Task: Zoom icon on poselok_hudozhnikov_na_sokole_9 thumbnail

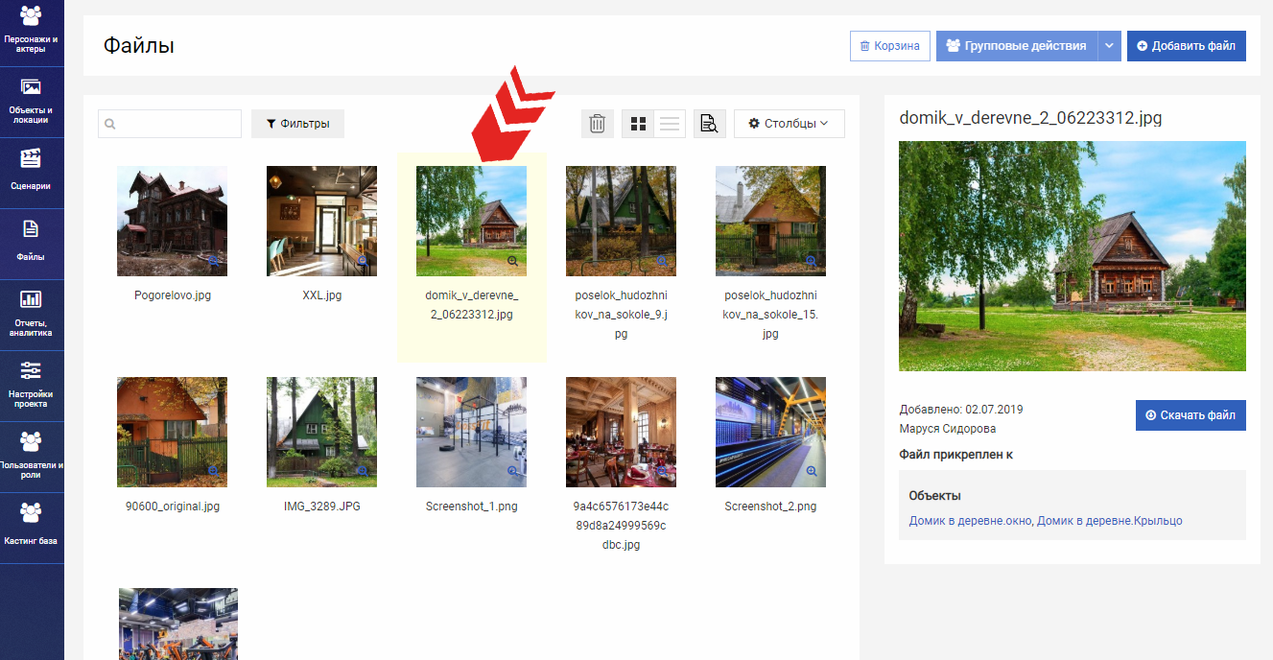Action: tap(662, 261)
